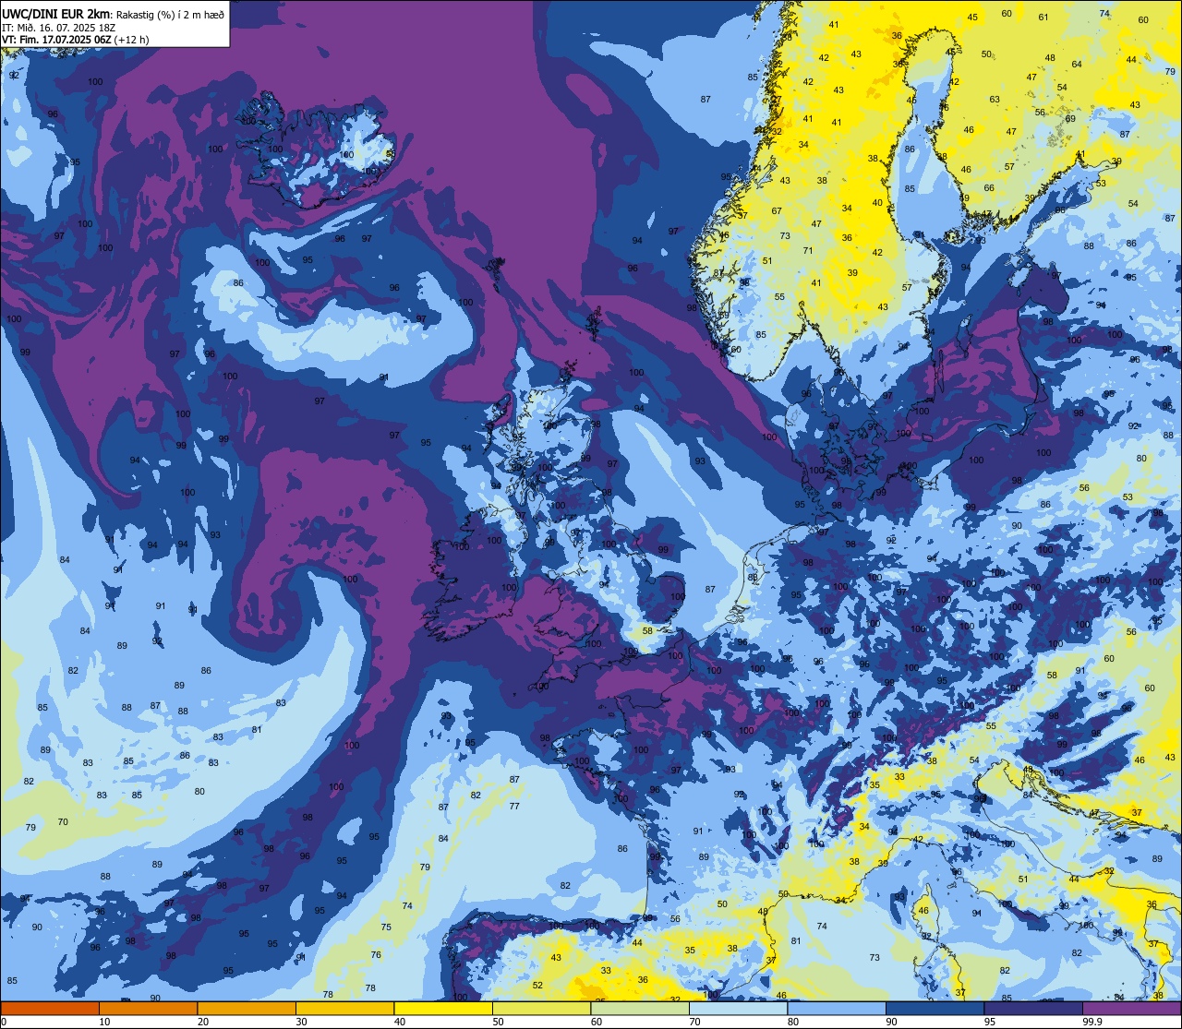Click the "VT: Fim. 17.07.2025 06Z" line
Image resolution: width=1182 pixels, height=1029 pixels.
(x=57, y=40)
